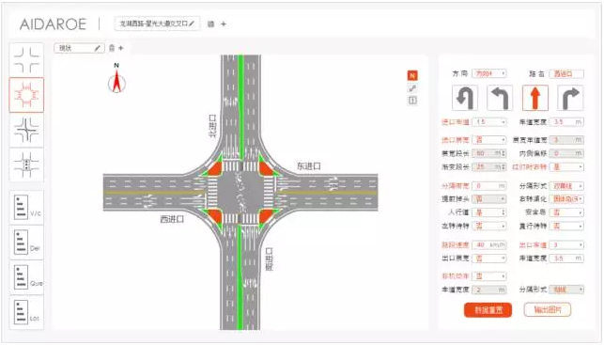604x345 pixels.
Task: Select the basic four-way intersection template icon
Action: click(x=26, y=60)
